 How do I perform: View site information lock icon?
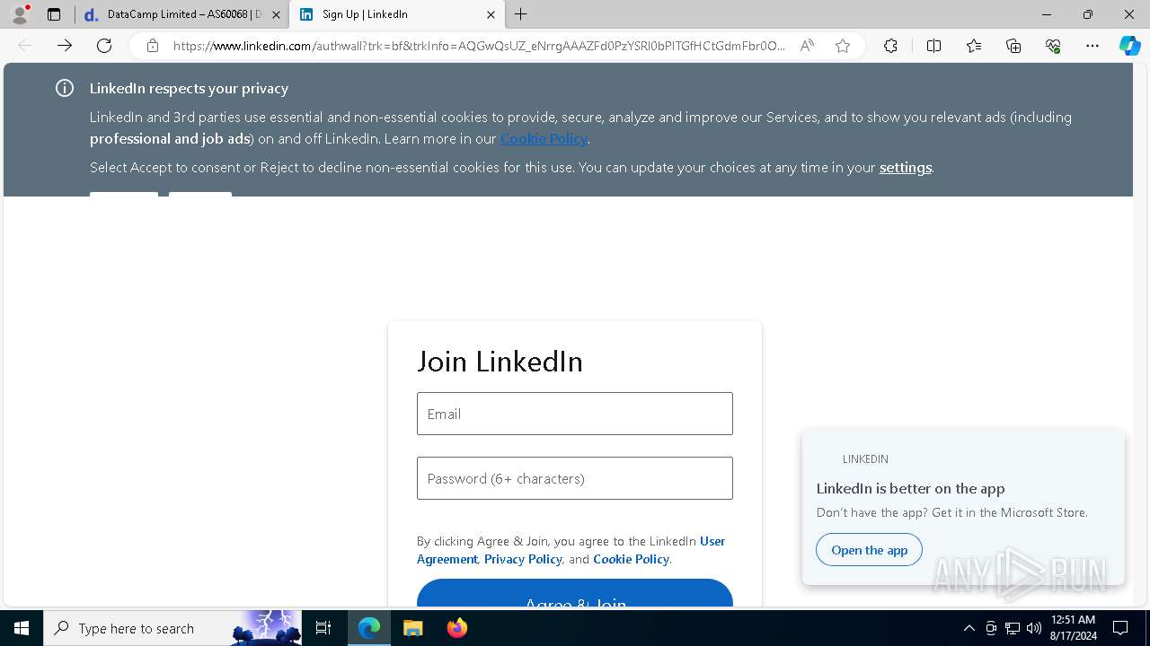pos(153,46)
